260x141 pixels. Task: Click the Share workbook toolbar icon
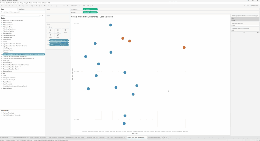point(93,6)
